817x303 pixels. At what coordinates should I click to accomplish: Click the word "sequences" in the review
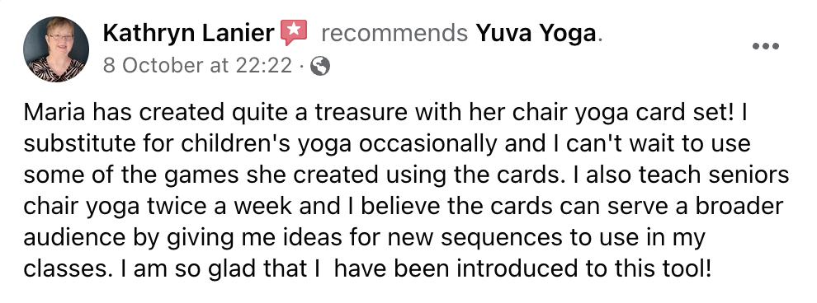pyautogui.click(x=495, y=239)
